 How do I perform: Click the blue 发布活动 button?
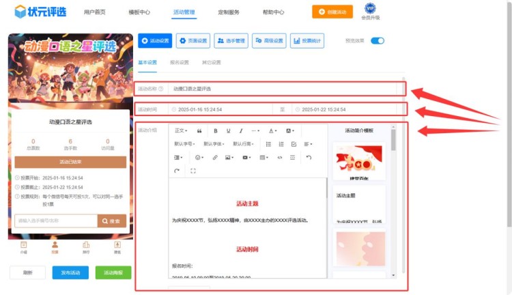[70, 272]
